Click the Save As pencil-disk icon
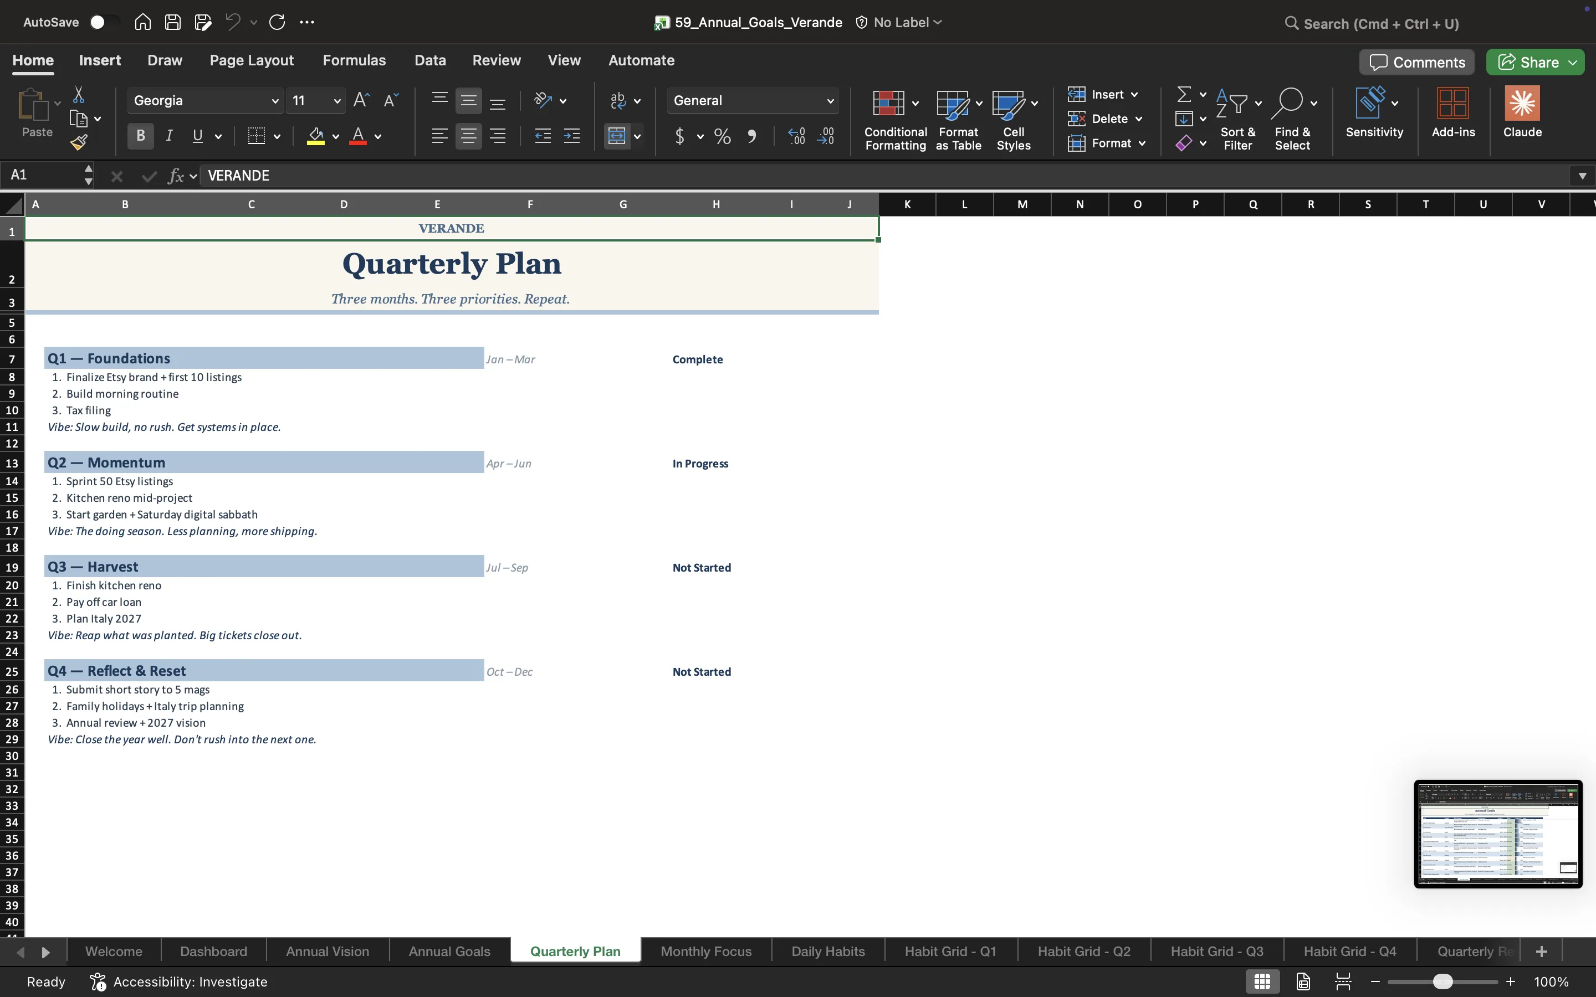Image resolution: width=1596 pixels, height=997 pixels. (x=203, y=22)
